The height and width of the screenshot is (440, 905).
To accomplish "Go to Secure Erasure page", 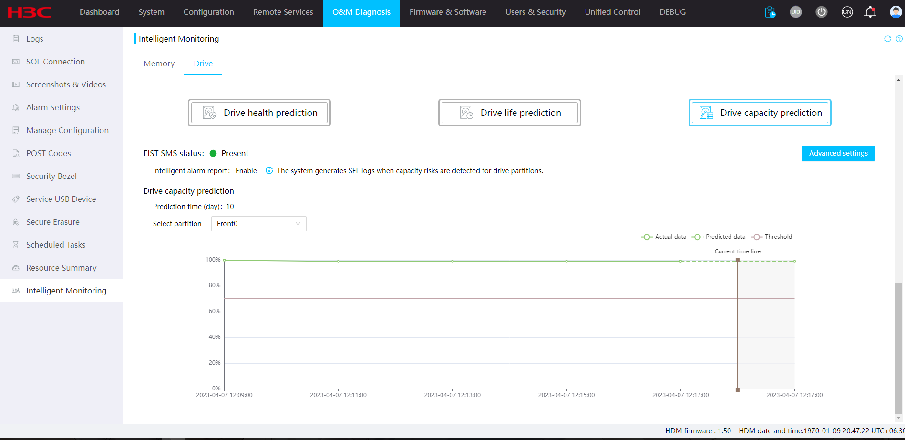I will 53,222.
